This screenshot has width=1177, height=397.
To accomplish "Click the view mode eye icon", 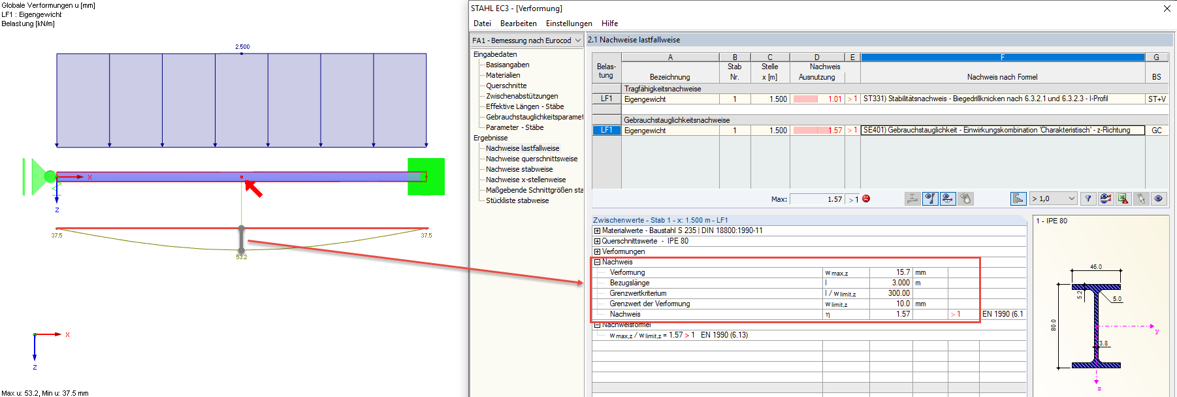I will pyautogui.click(x=1159, y=198).
